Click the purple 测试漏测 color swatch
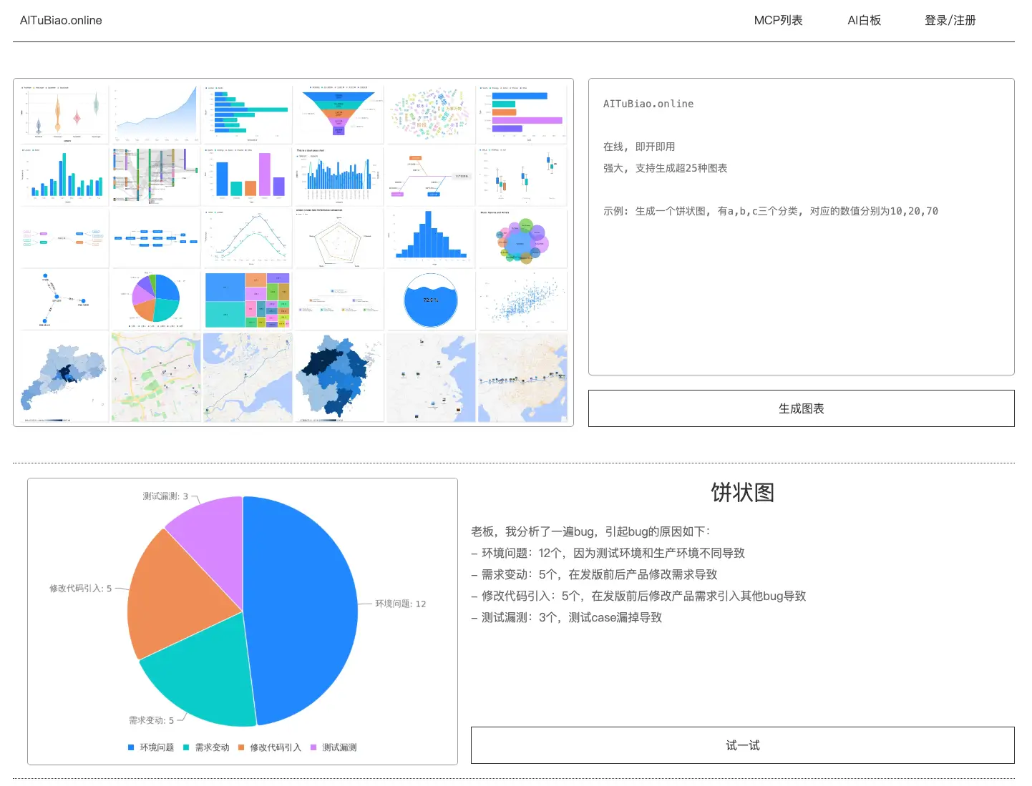 [x=312, y=747]
